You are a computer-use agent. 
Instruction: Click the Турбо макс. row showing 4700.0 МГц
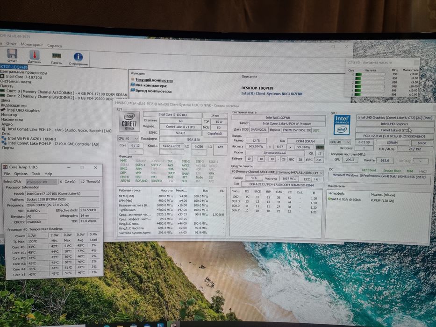[171, 210]
